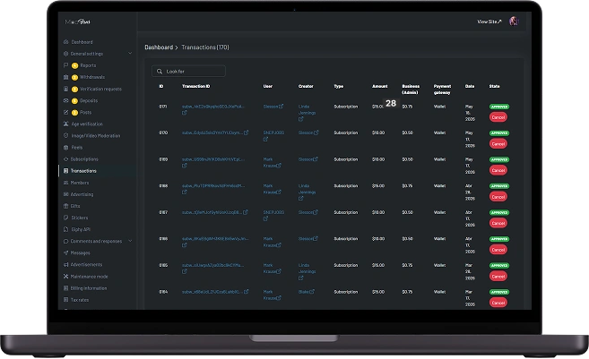589x359 pixels.
Task: Open Dashboard via its sidebar icon
Action: (x=66, y=42)
